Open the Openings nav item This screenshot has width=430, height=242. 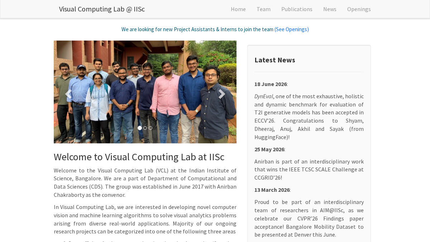(359, 9)
